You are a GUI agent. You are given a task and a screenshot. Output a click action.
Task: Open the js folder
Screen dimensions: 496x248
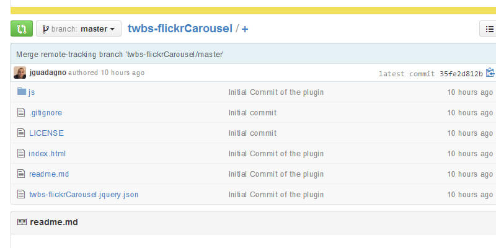[32, 92]
